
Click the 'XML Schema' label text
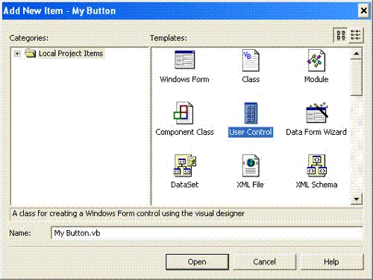coord(316,185)
